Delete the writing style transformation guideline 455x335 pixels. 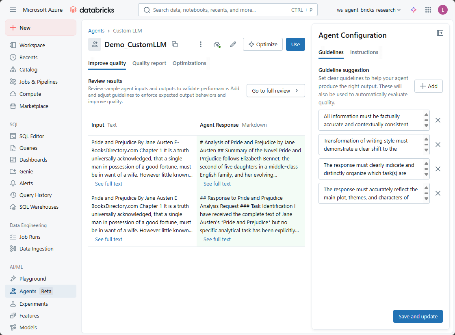(x=438, y=145)
